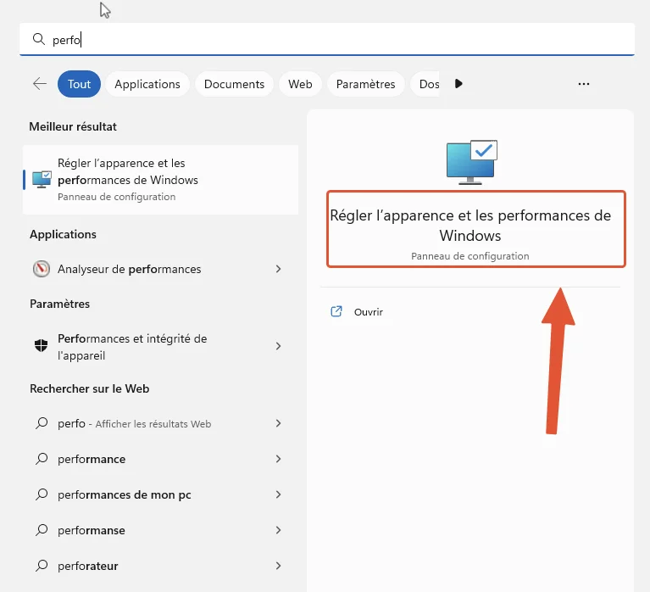Image resolution: width=650 pixels, height=592 pixels.
Task: Expand the Performances et intégrité de l'appareil chevron
Action: point(278,346)
